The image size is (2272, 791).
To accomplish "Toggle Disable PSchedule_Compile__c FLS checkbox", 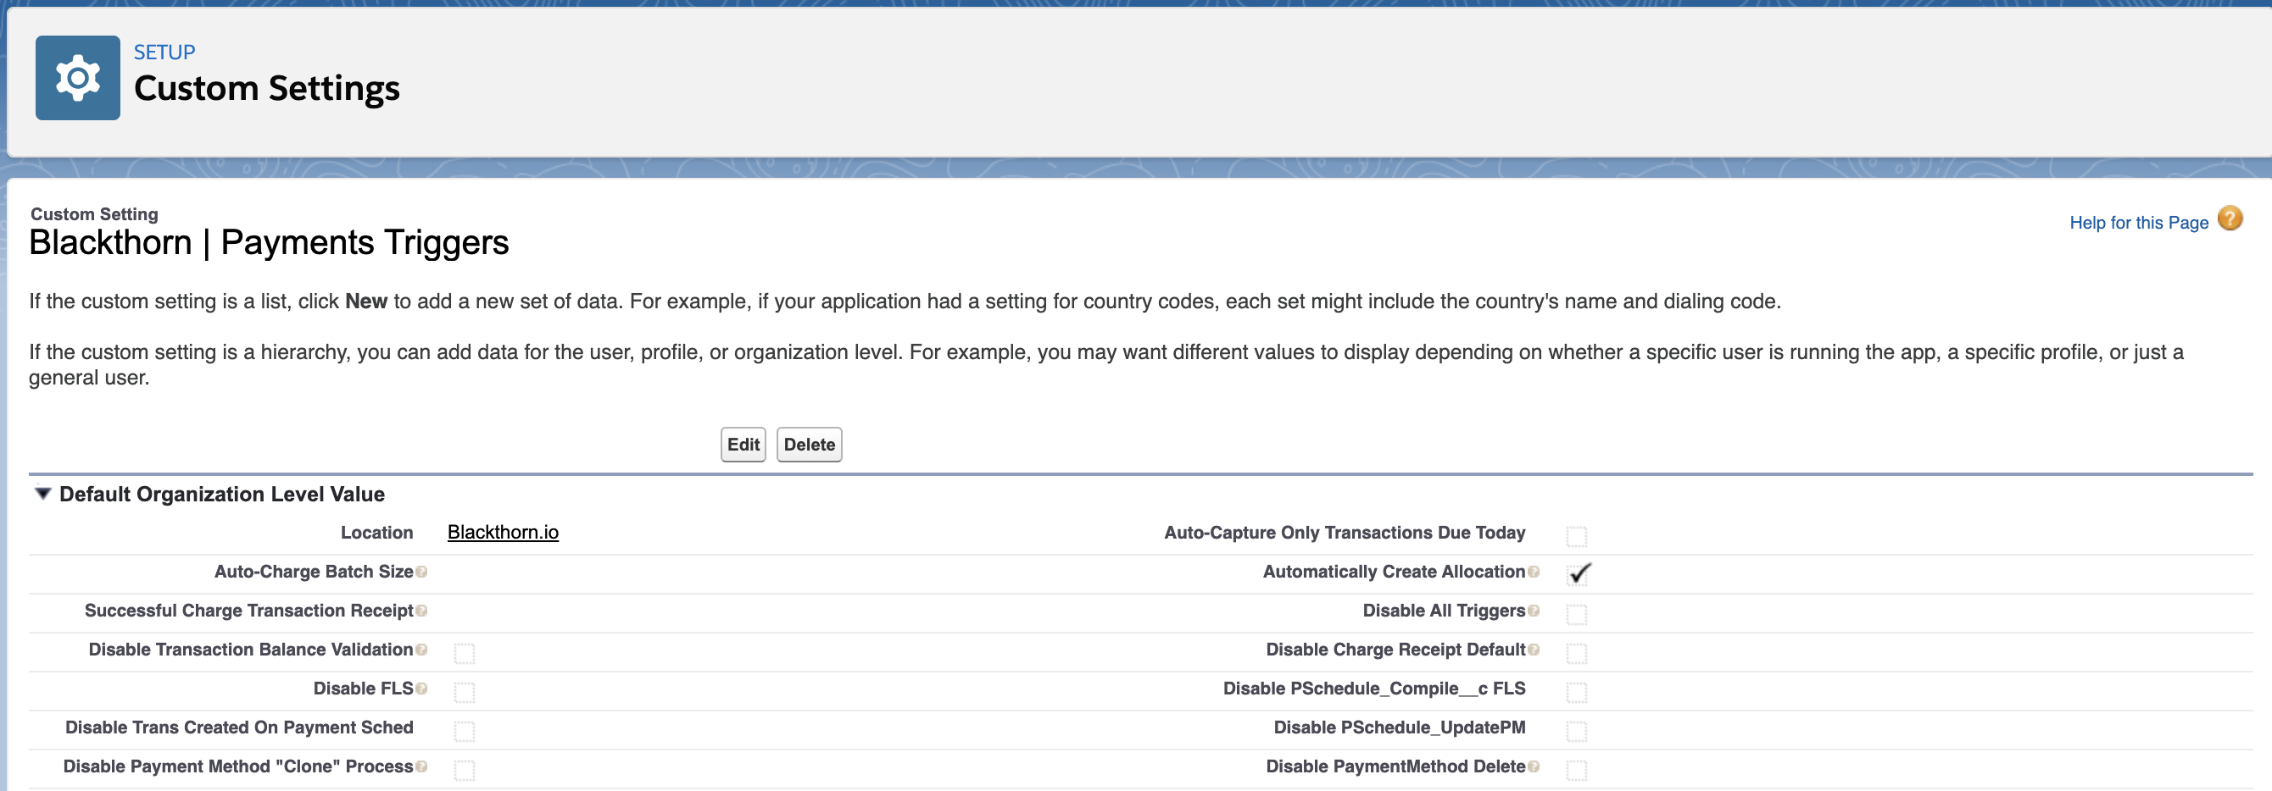I will point(1576,693).
